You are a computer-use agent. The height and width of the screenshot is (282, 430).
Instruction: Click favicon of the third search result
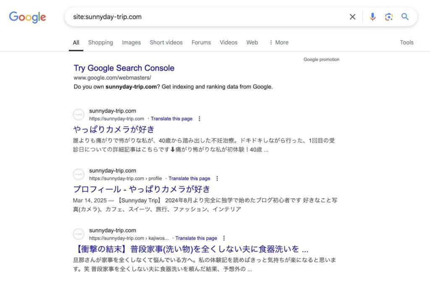click(x=79, y=234)
